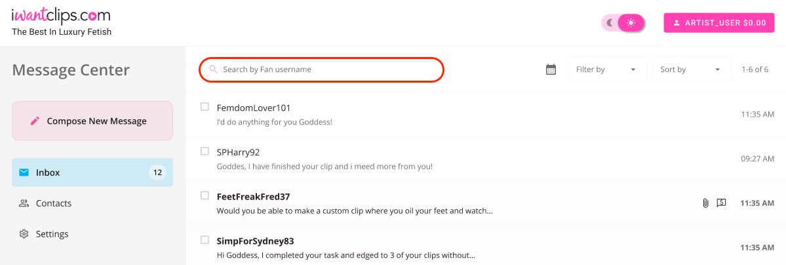Expand the Filter by dropdown
Screen dimensions: 786x265
click(607, 70)
